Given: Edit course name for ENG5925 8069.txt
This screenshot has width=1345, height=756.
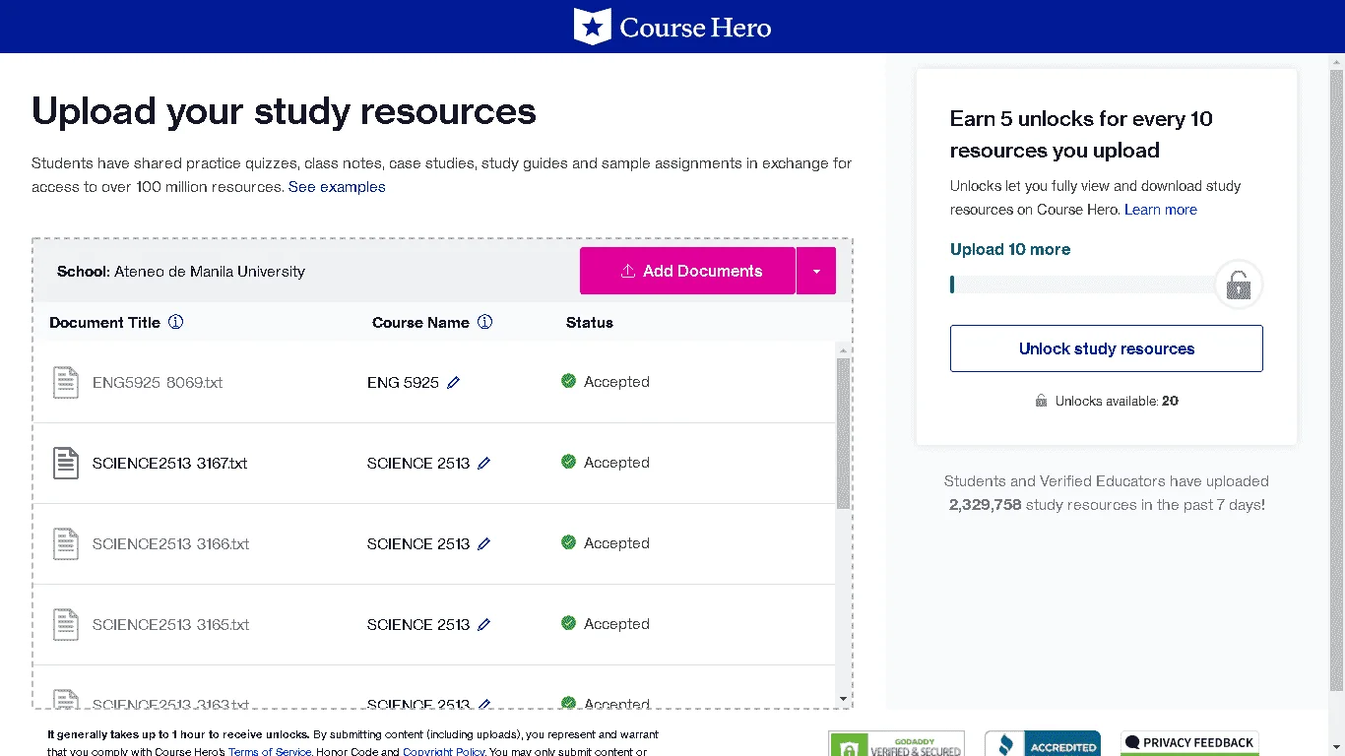Looking at the screenshot, I should point(454,382).
